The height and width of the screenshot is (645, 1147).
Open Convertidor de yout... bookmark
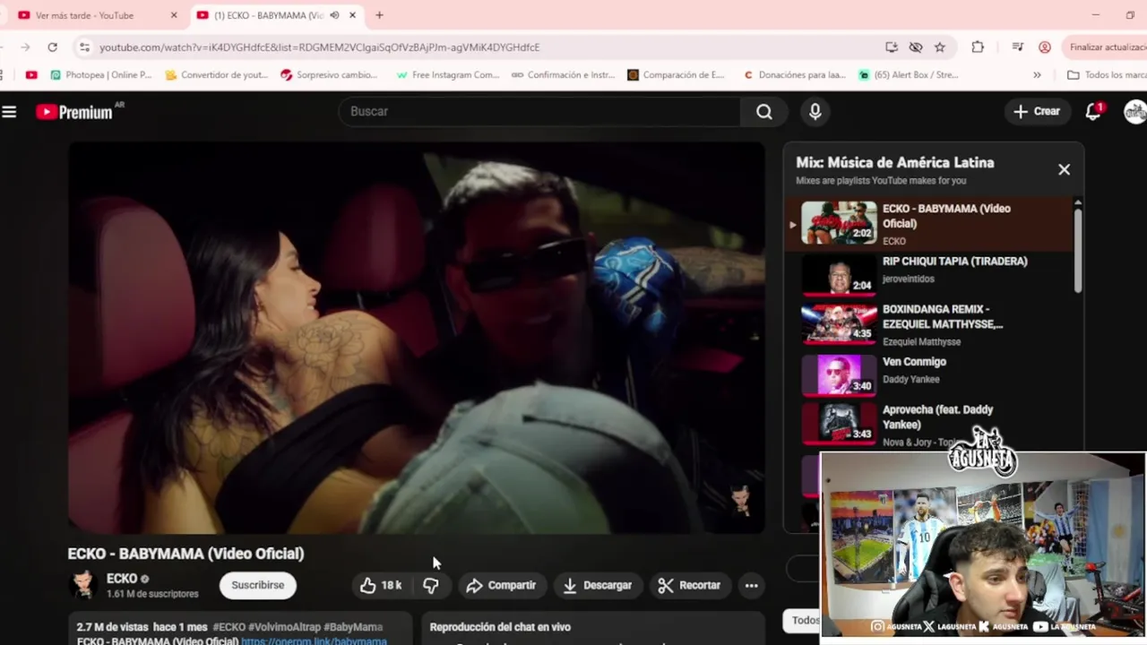point(217,75)
